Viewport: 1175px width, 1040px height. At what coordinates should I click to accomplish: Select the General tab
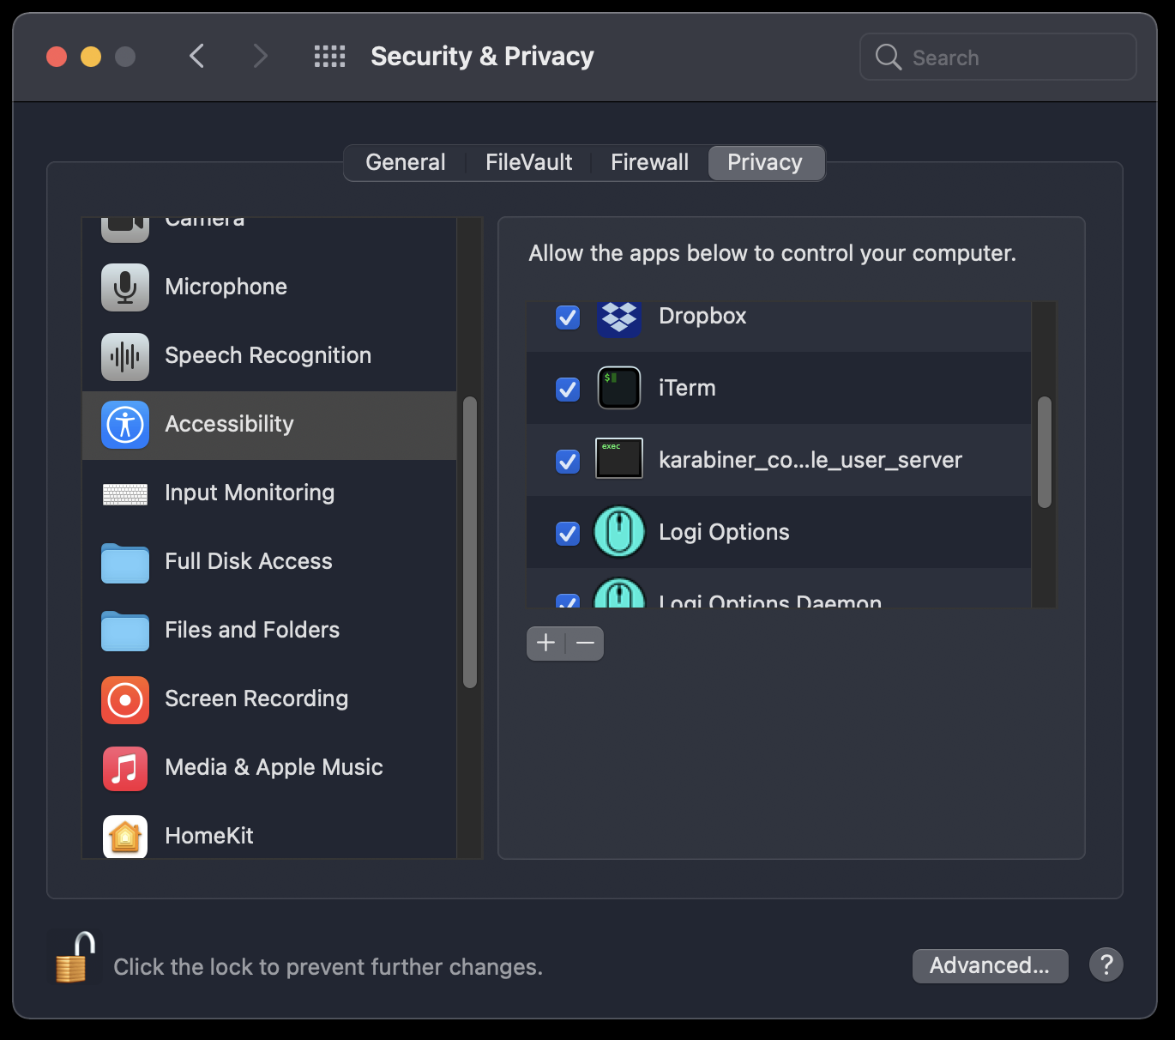[406, 162]
